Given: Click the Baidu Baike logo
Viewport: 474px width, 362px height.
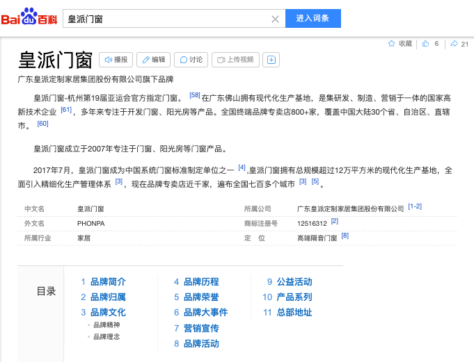Looking at the screenshot, I should (x=29, y=17).
